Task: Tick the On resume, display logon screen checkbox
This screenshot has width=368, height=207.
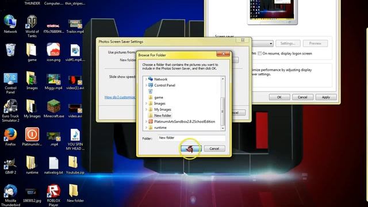Action: pyautogui.click(x=259, y=53)
